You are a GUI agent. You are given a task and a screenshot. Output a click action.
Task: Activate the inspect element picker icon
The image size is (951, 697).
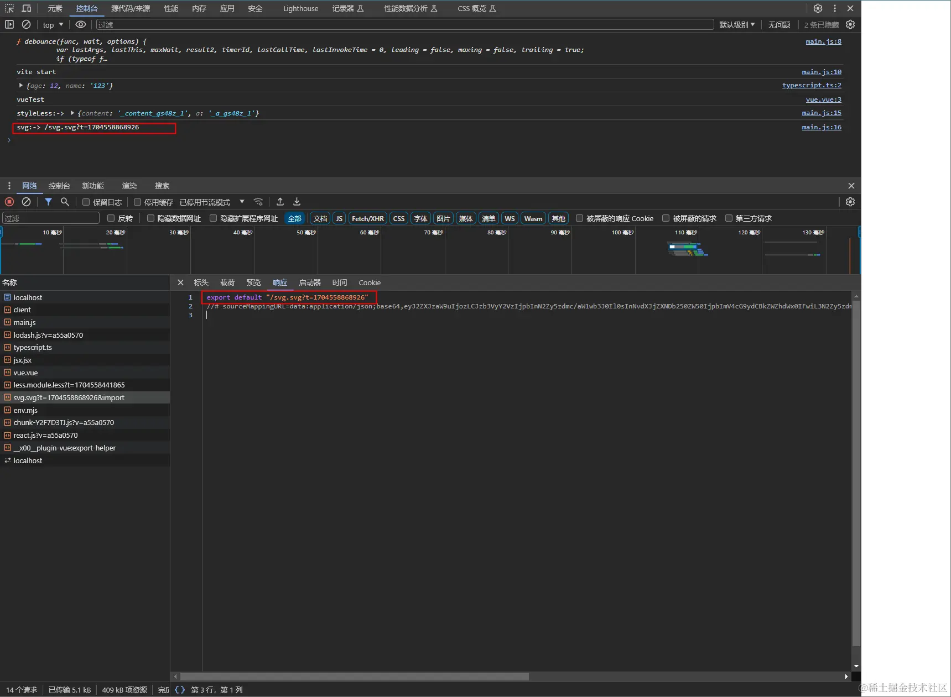pyautogui.click(x=9, y=8)
